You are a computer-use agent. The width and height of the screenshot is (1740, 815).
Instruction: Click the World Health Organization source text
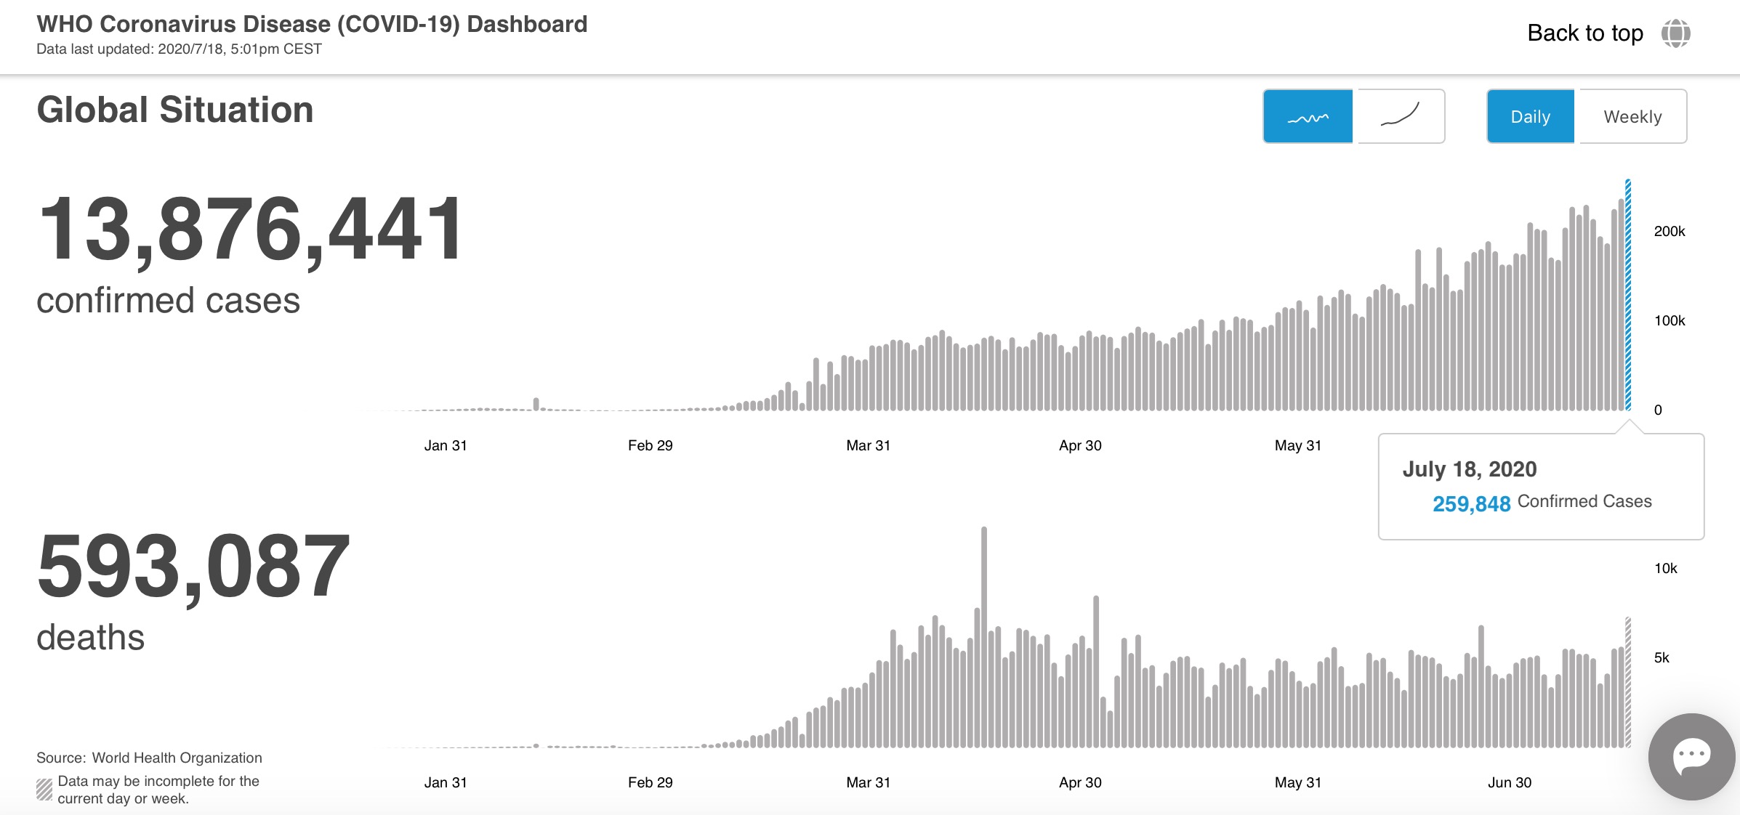point(177,758)
